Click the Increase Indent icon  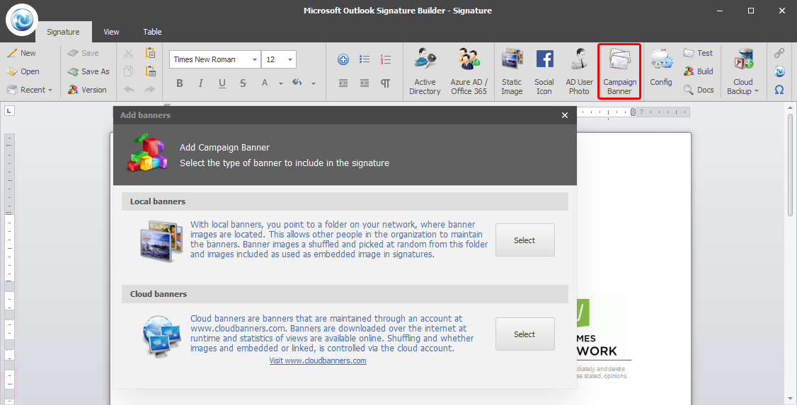pyautogui.click(x=365, y=83)
